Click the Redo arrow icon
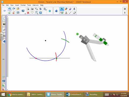The image size is (129, 97). pyautogui.click(x=14, y=9)
